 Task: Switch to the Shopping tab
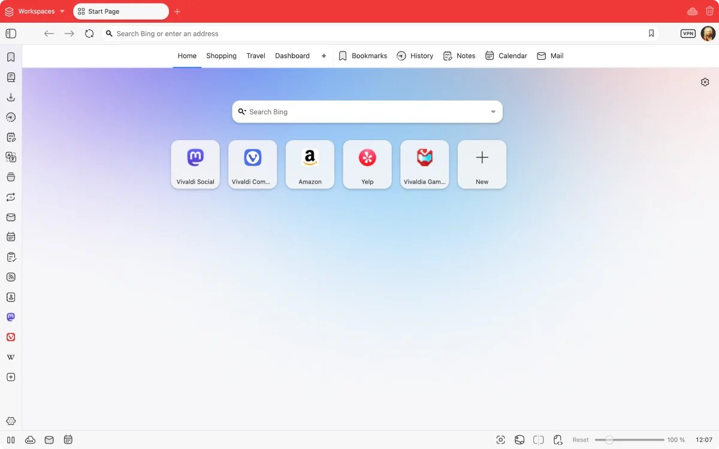coord(221,56)
